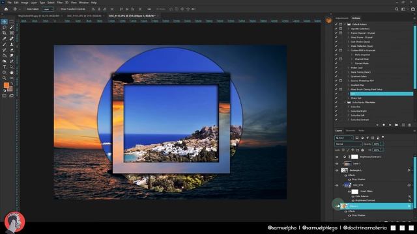The width and height of the screenshot is (417, 234).
Task: Toggle Color Balance smart filter visibility
Action: click(353, 196)
